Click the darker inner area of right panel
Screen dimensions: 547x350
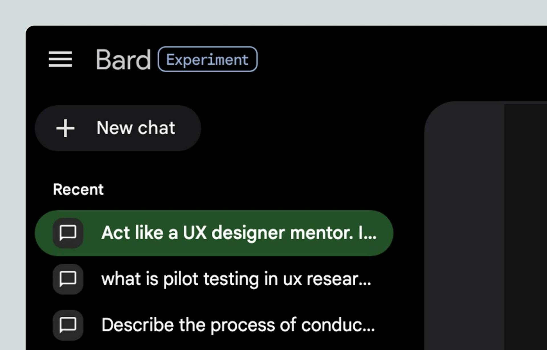click(x=526, y=228)
